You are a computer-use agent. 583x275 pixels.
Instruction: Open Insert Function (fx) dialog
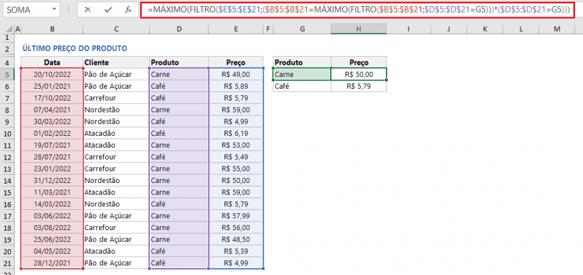pos(129,10)
